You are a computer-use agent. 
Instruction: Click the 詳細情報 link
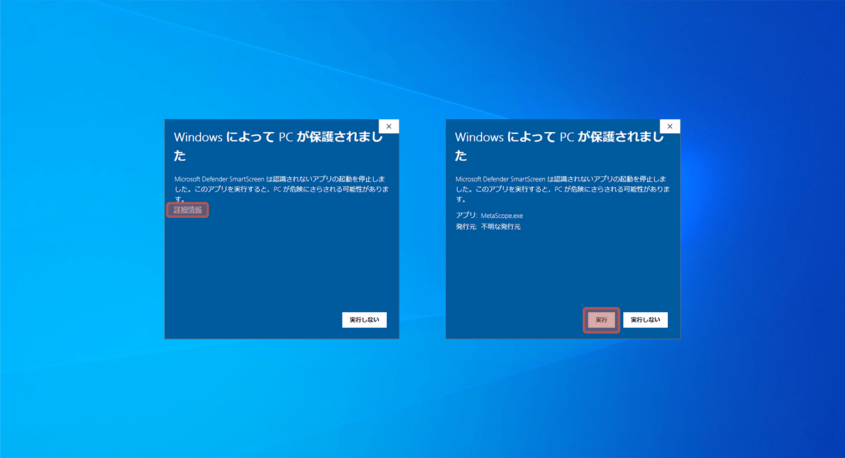pos(188,210)
